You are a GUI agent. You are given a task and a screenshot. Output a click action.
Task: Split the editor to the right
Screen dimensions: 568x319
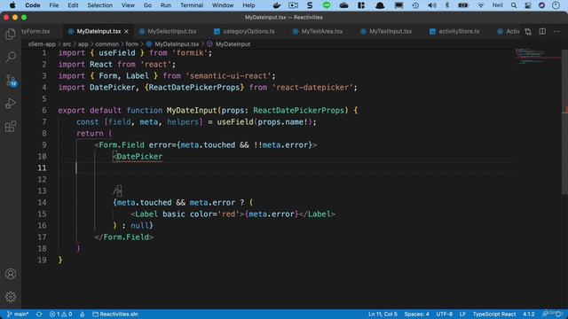tap(542, 32)
